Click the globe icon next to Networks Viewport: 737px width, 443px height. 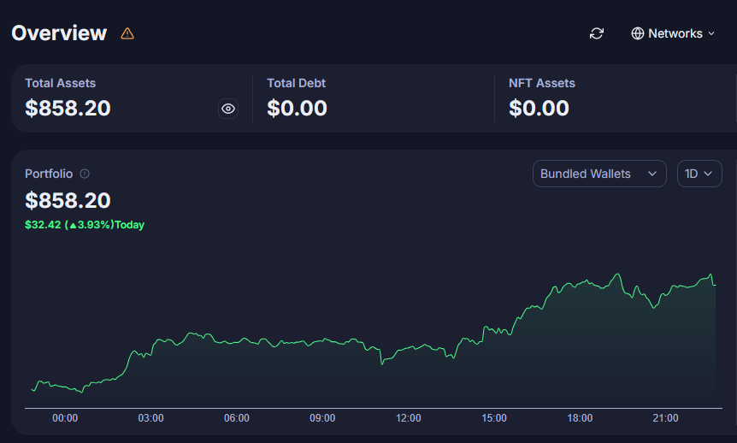click(637, 33)
